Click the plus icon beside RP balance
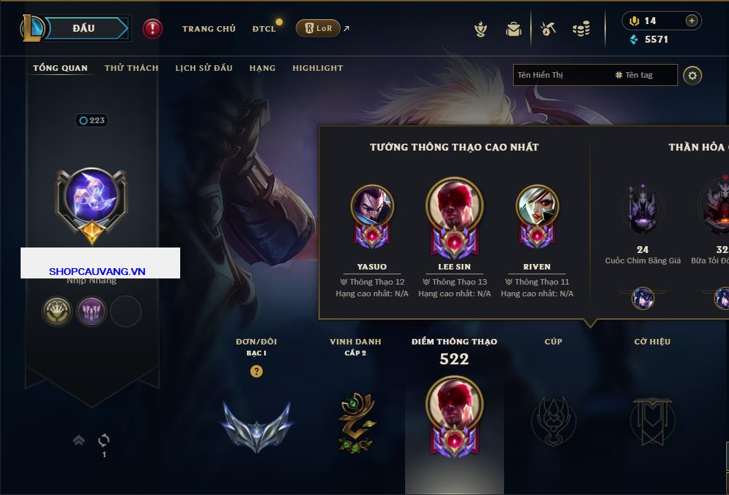Viewport: 729px width, 495px height. (x=692, y=21)
